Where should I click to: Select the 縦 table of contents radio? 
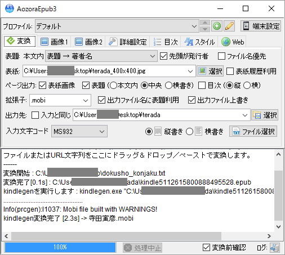(x=229, y=86)
